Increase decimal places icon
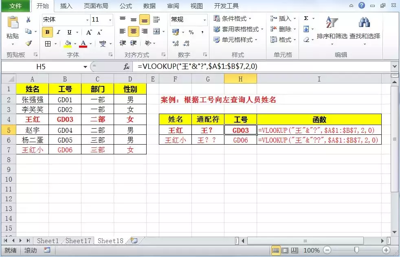Screen dimensions: 400x257 [x=176, y=44]
